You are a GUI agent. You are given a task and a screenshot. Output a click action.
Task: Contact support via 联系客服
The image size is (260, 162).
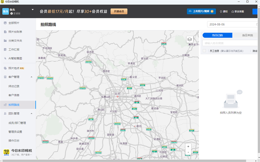point(238,11)
